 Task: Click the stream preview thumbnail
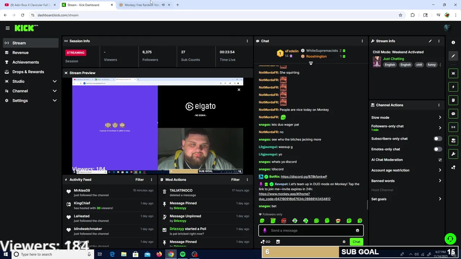tap(157, 126)
